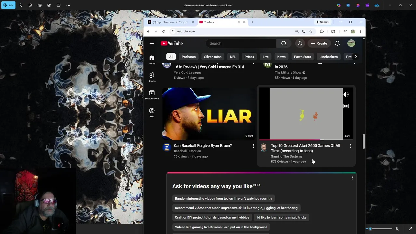Toggle captions on Atari preview
The height and width of the screenshot is (234, 416).
tap(346, 106)
